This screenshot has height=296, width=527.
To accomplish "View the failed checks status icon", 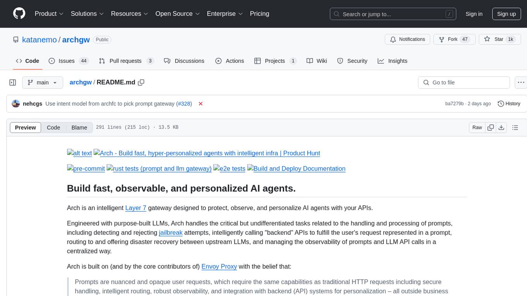I will [x=201, y=104].
